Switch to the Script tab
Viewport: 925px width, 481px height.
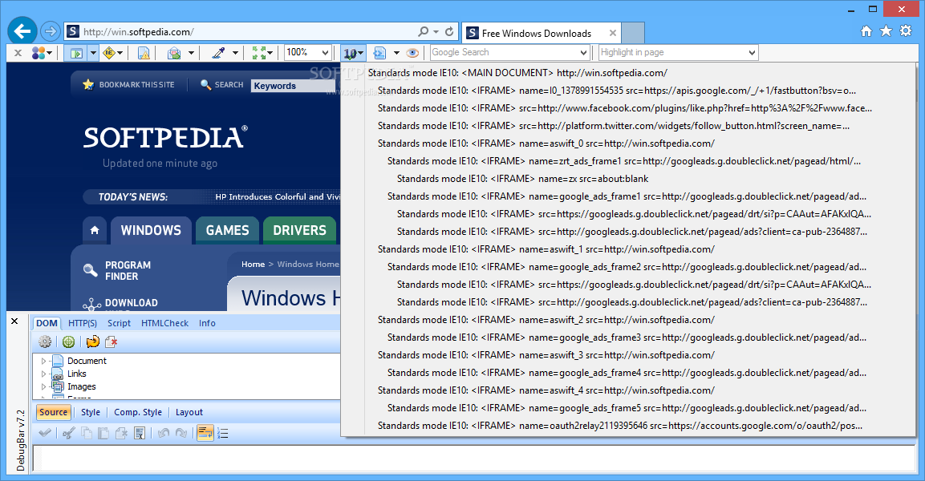[x=120, y=323]
